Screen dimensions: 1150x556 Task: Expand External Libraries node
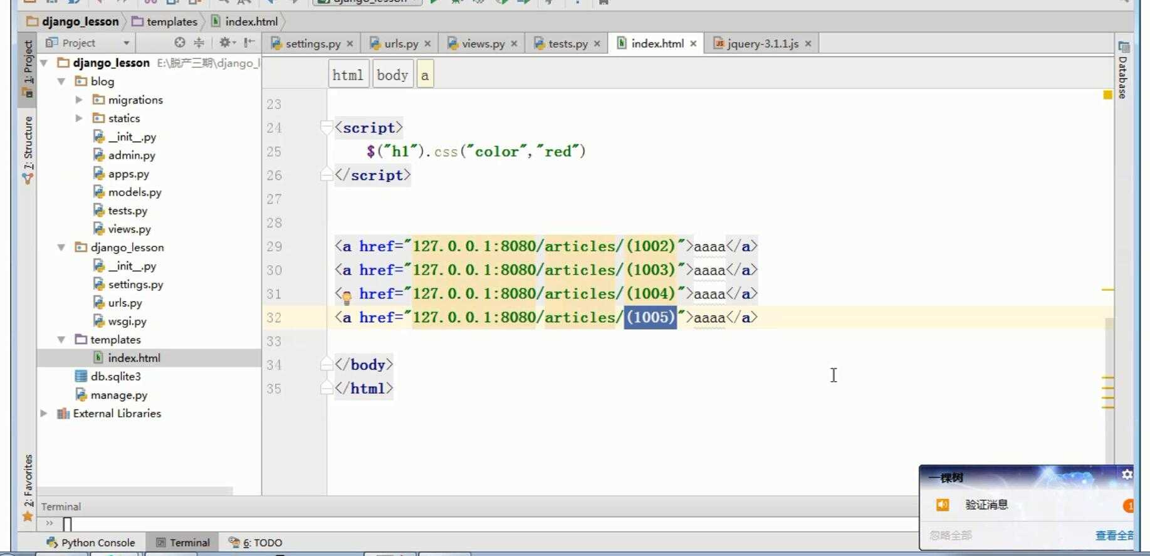coord(44,414)
